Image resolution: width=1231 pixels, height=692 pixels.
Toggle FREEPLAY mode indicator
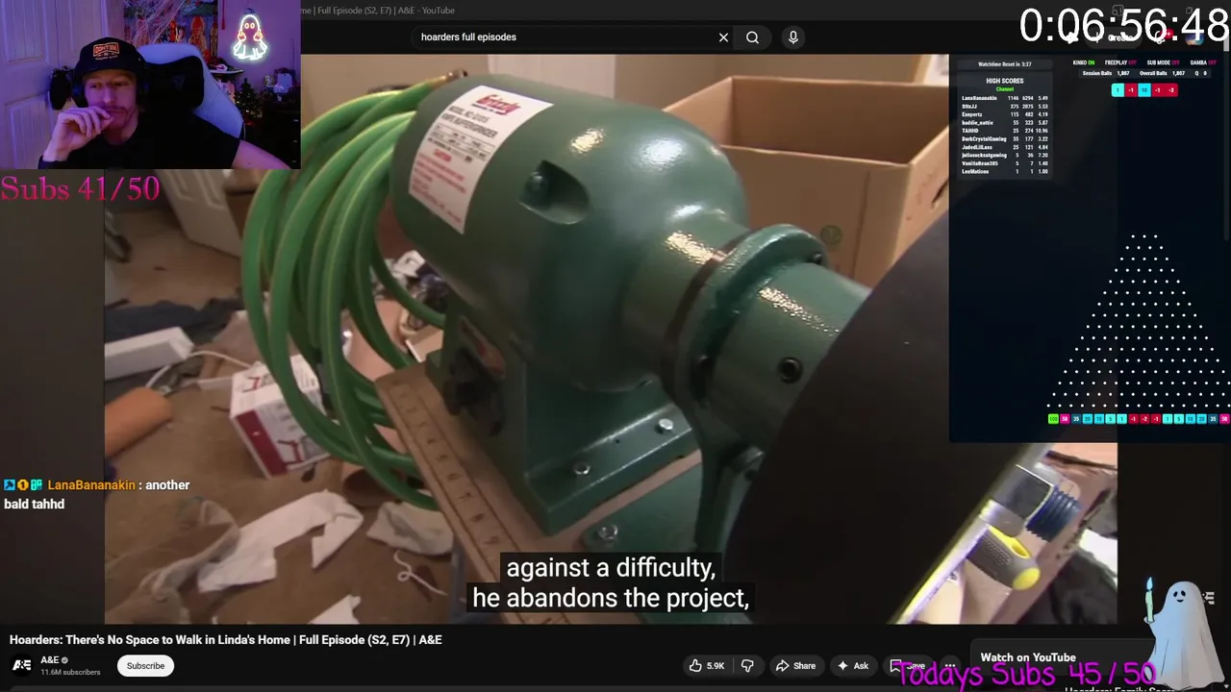1120,62
